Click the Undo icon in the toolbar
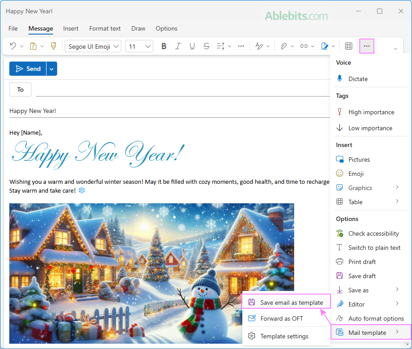The image size is (412, 349). click(x=13, y=46)
